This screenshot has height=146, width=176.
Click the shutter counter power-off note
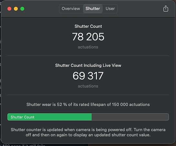pyautogui.click(x=88, y=132)
